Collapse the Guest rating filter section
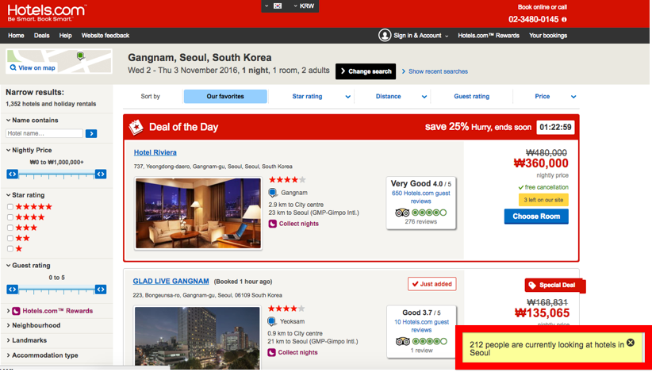652x372 pixels. 28,265
